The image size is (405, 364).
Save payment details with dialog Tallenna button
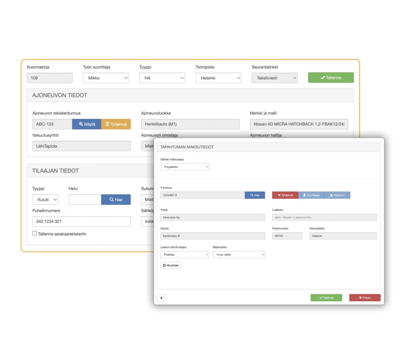326,298
